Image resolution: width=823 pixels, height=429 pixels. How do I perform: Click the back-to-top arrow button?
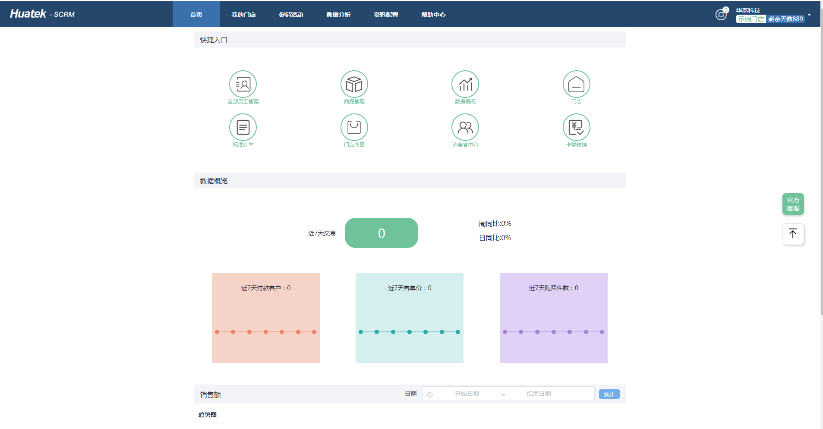point(793,234)
